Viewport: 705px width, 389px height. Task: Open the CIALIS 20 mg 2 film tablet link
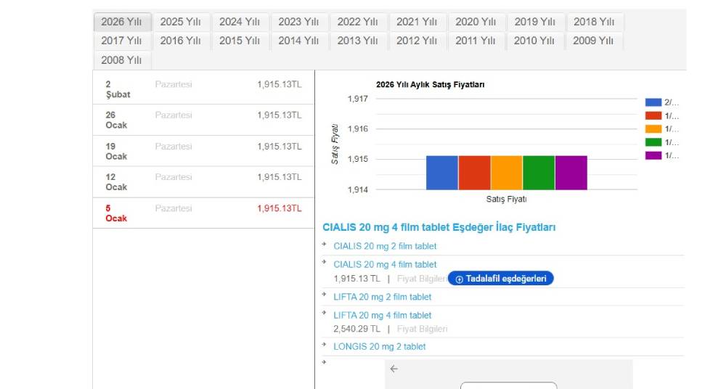point(385,246)
